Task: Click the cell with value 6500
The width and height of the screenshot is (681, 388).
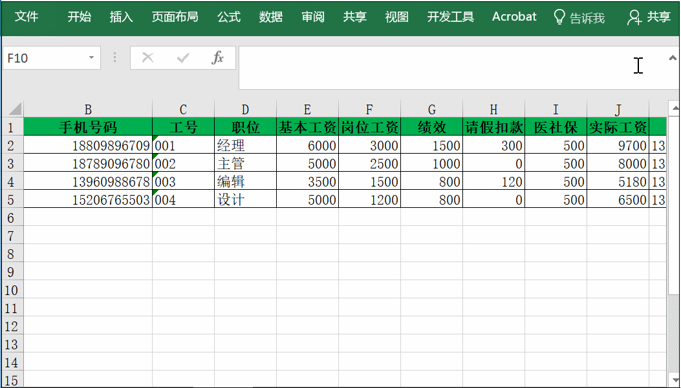Action: click(x=618, y=199)
